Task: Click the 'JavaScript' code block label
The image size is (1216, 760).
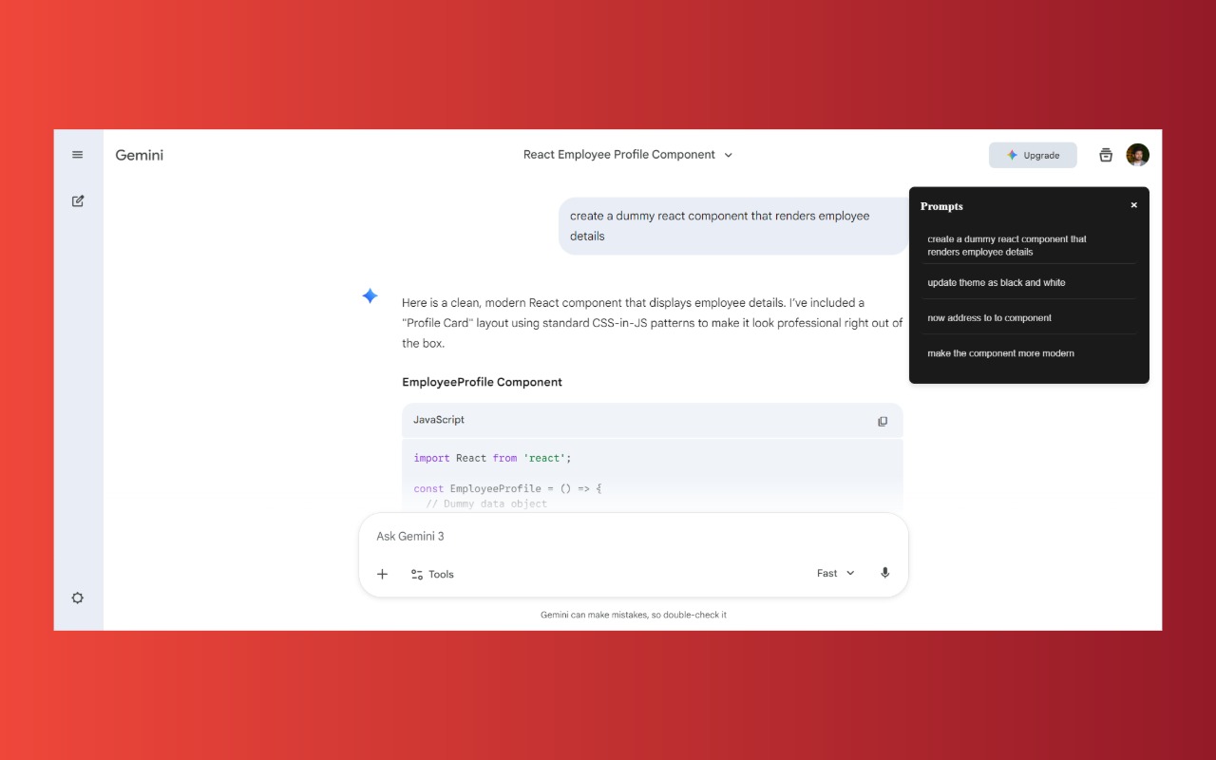Action: (x=439, y=420)
